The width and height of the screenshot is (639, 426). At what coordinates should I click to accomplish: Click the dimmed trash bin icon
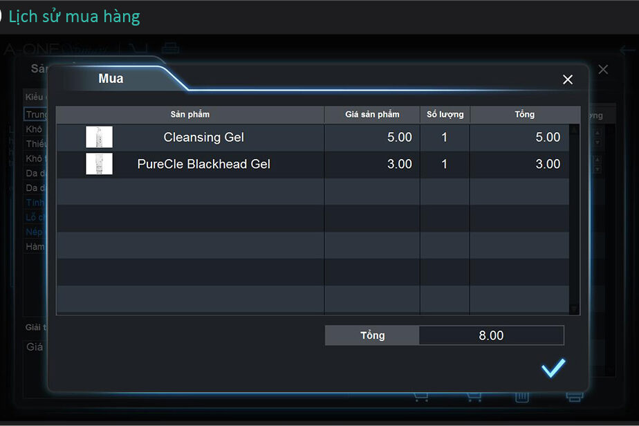(522, 396)
